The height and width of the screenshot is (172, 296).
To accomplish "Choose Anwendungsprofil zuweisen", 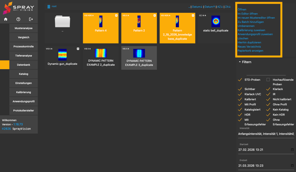I will [x=255, y=34].
